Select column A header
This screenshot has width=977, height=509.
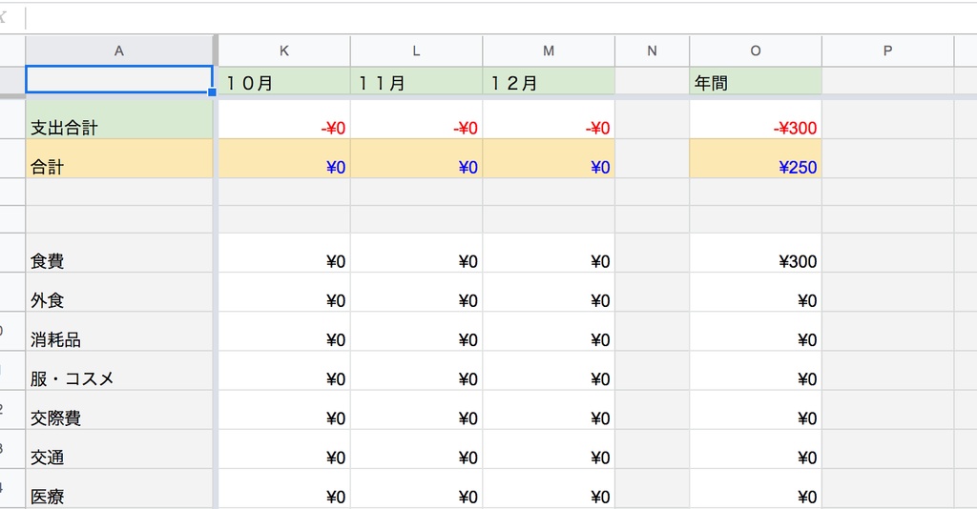point(119,51)
